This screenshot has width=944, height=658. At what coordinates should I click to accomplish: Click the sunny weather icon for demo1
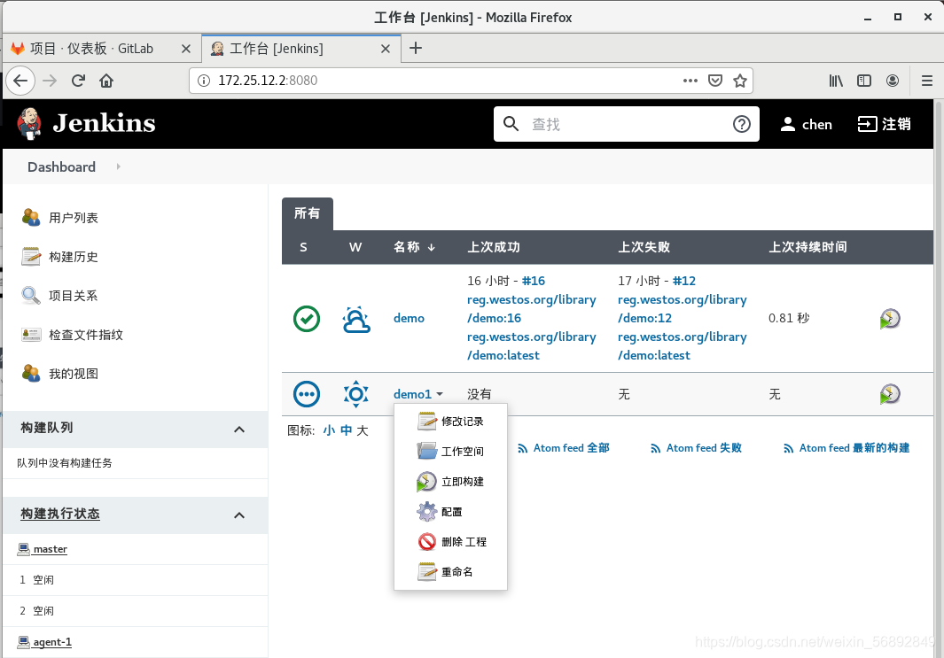pyautogui.click(x=355, y=395)
